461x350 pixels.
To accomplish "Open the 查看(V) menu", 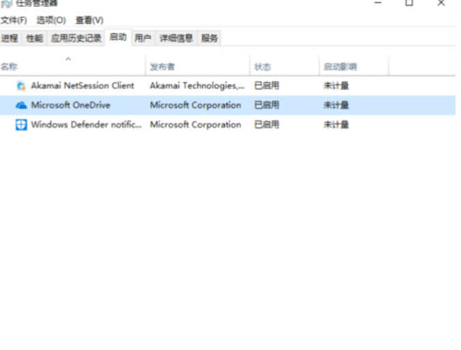I will (x=89, y=20).
